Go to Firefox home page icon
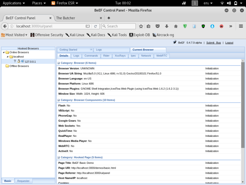The width and height of the screenshot is (246, 185). [x=176, y=26]
